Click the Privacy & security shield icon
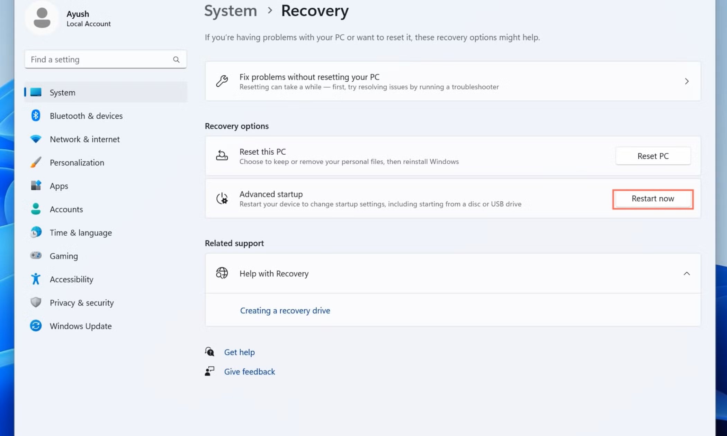 pos(36,302)
